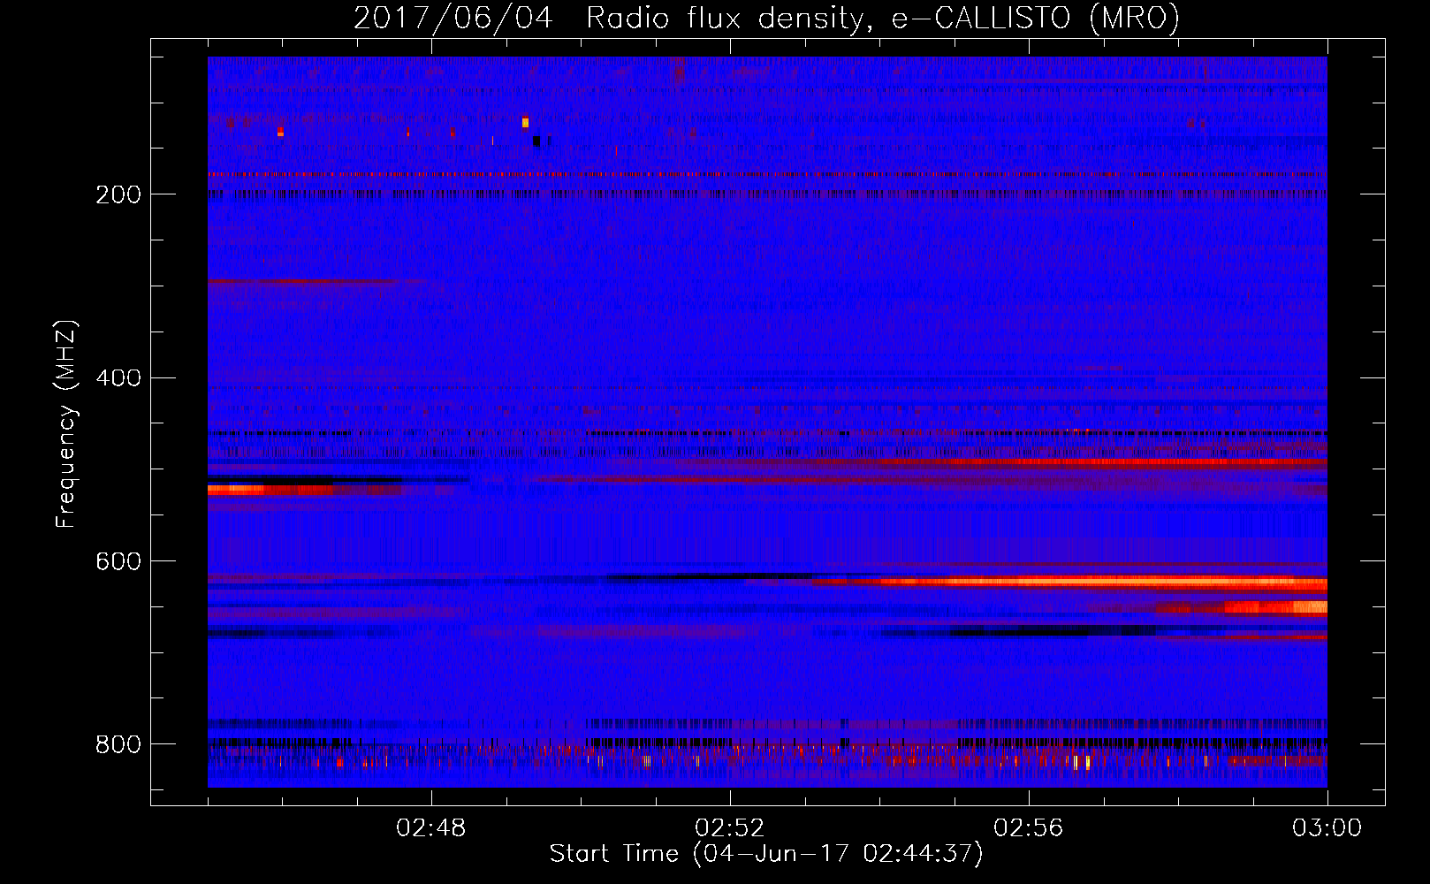This screenshot has width=1430, height=884.
Task: Click the '800' frequency tick label
Action: click(x=118, y=744)
